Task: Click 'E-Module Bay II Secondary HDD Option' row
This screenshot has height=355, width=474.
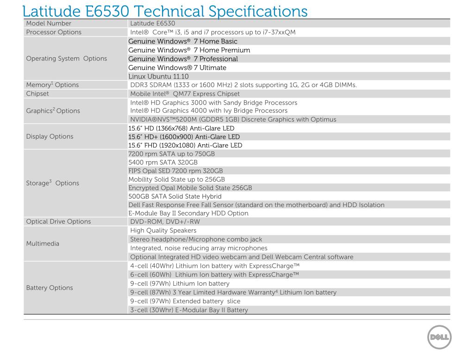Action: click(x=289, y=213)
